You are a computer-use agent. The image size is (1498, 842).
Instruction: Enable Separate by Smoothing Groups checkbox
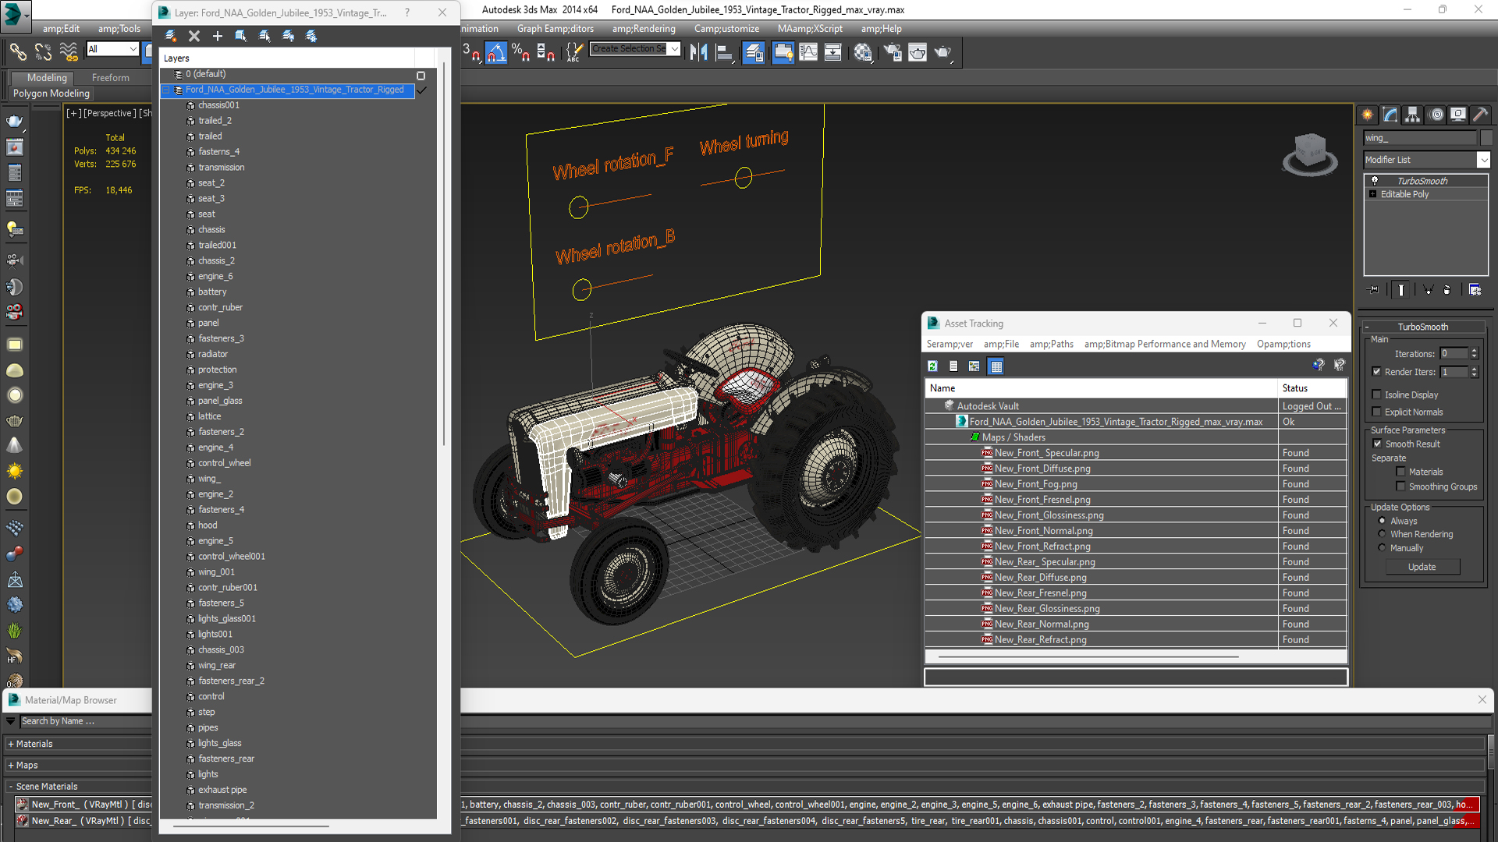1400,486
